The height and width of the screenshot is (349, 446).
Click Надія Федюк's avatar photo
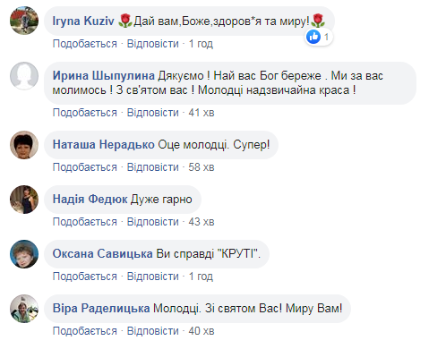click(24, 200)
